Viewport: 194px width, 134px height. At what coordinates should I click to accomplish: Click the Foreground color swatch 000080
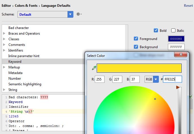[176, 39]
